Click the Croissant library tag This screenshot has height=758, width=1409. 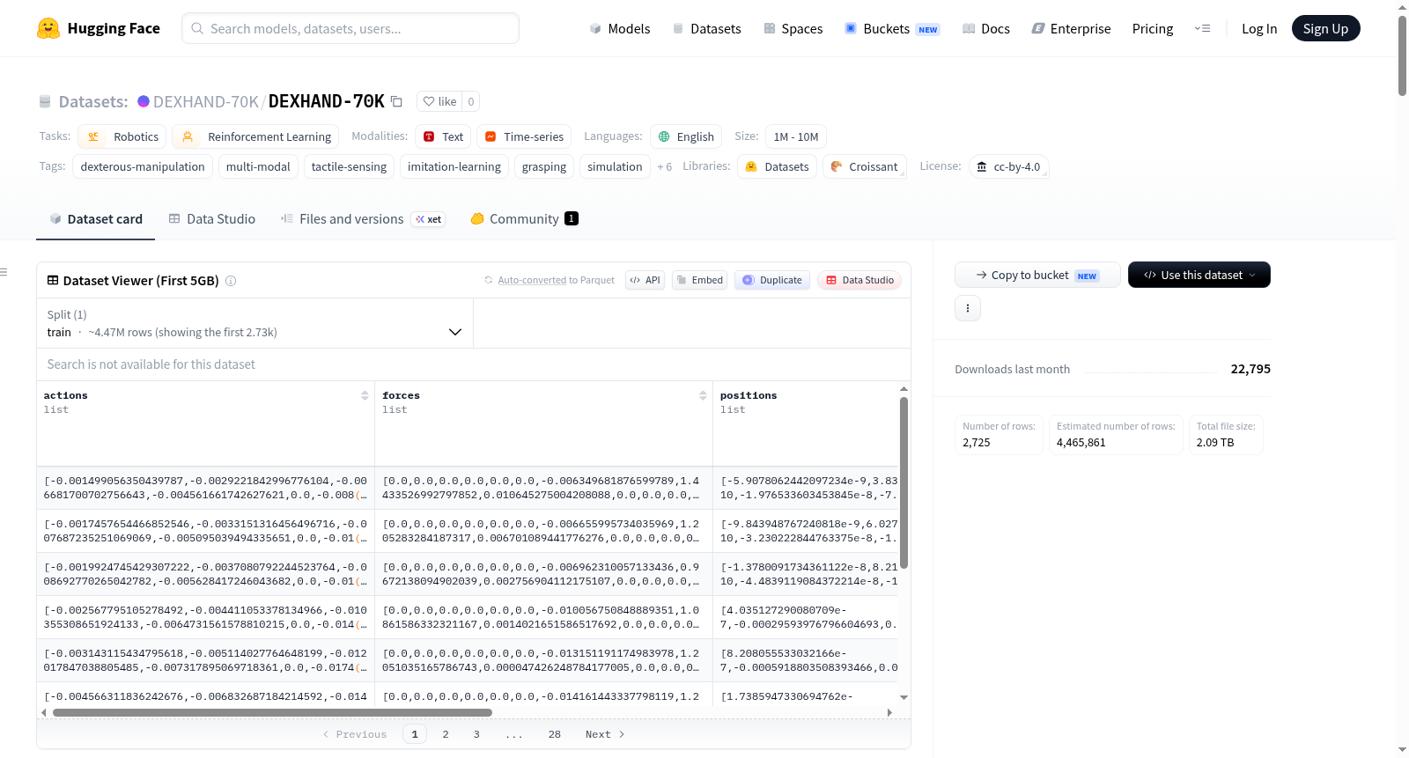(x=864, y=166)
